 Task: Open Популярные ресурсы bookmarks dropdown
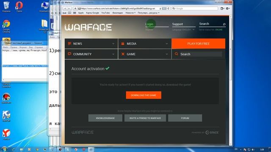(149, 13)
